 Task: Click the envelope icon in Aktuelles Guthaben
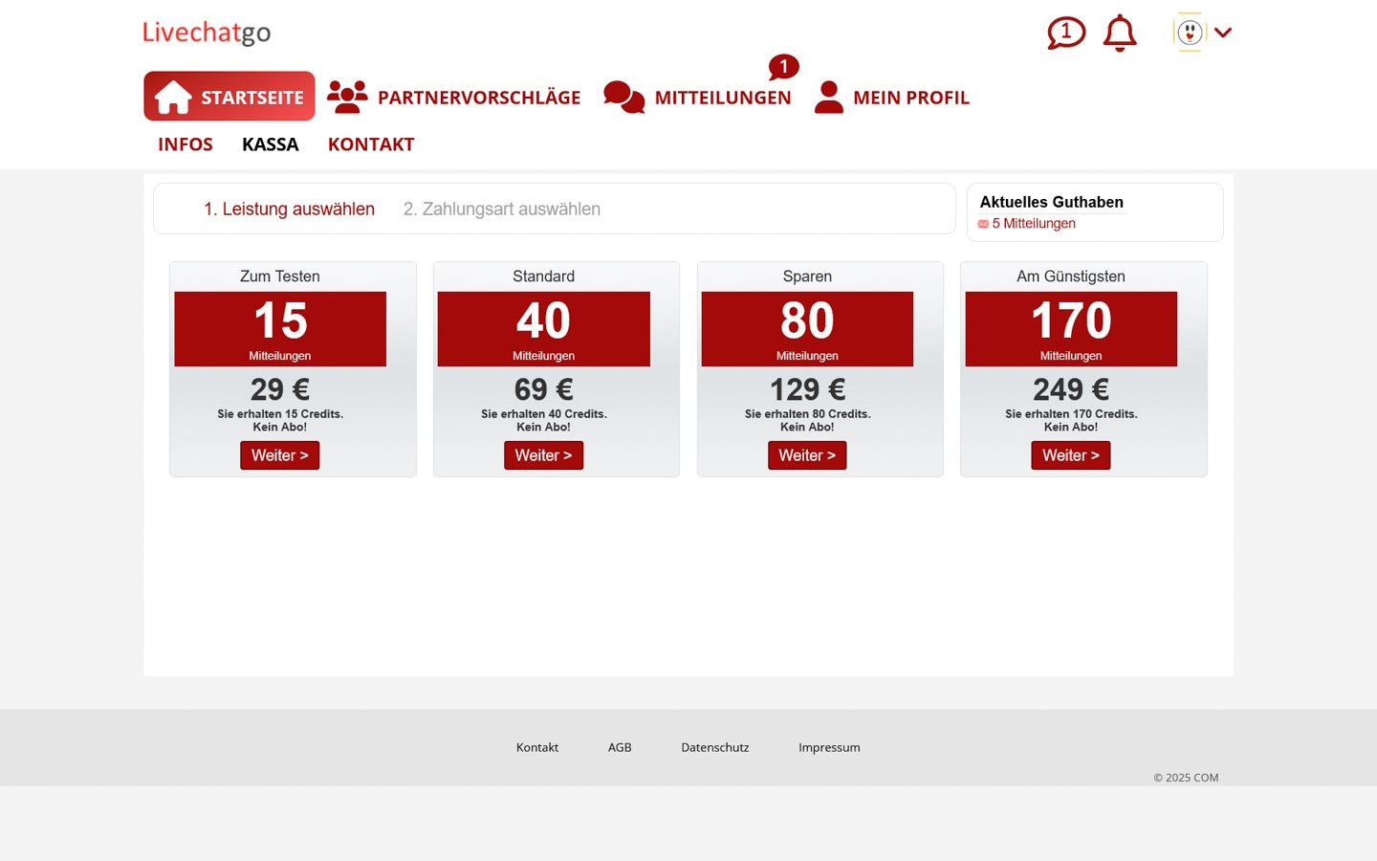pos(983,224)
